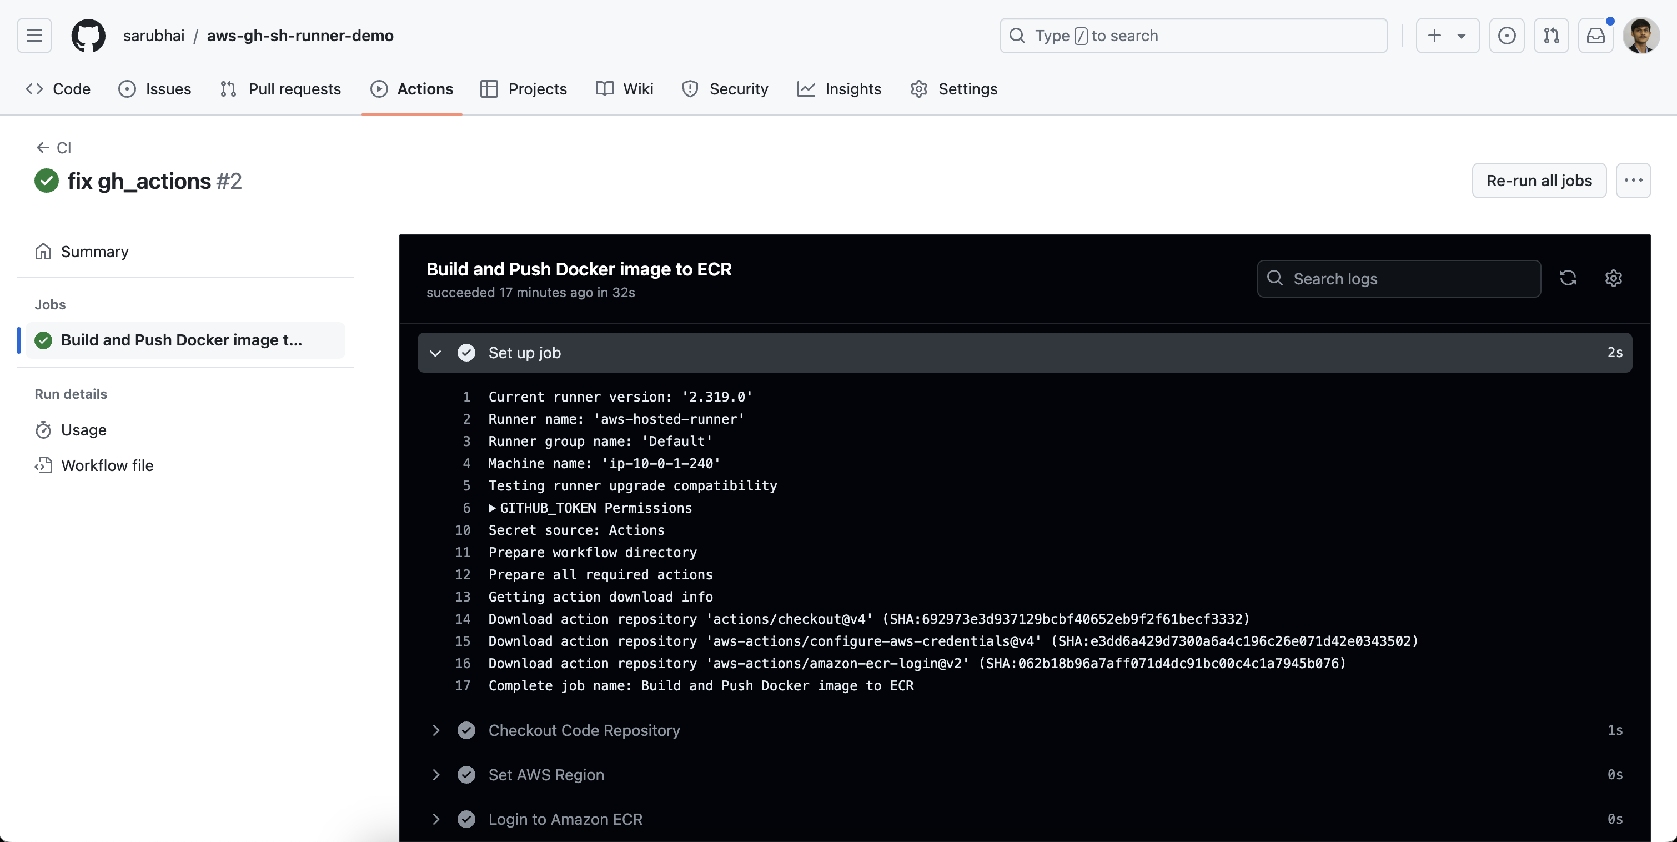Open the issues icon in header
The image size is (1677, 842).
click(1507, 35)
